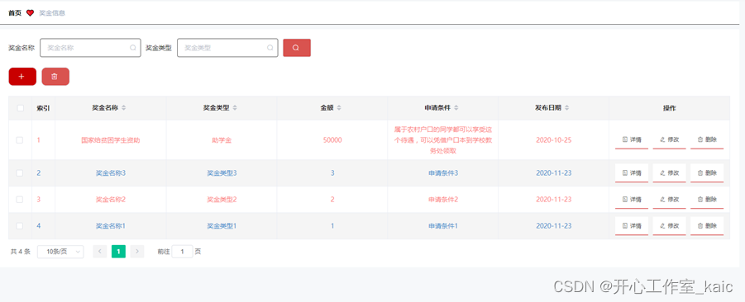Open 详情 for 奖金名称2 row
745x302 pixels.
coord(632,200)
